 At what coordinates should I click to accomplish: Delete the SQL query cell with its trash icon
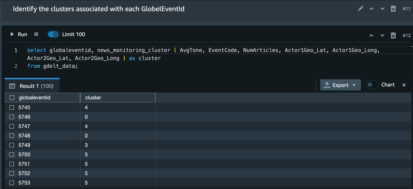[x=393, y=35]
